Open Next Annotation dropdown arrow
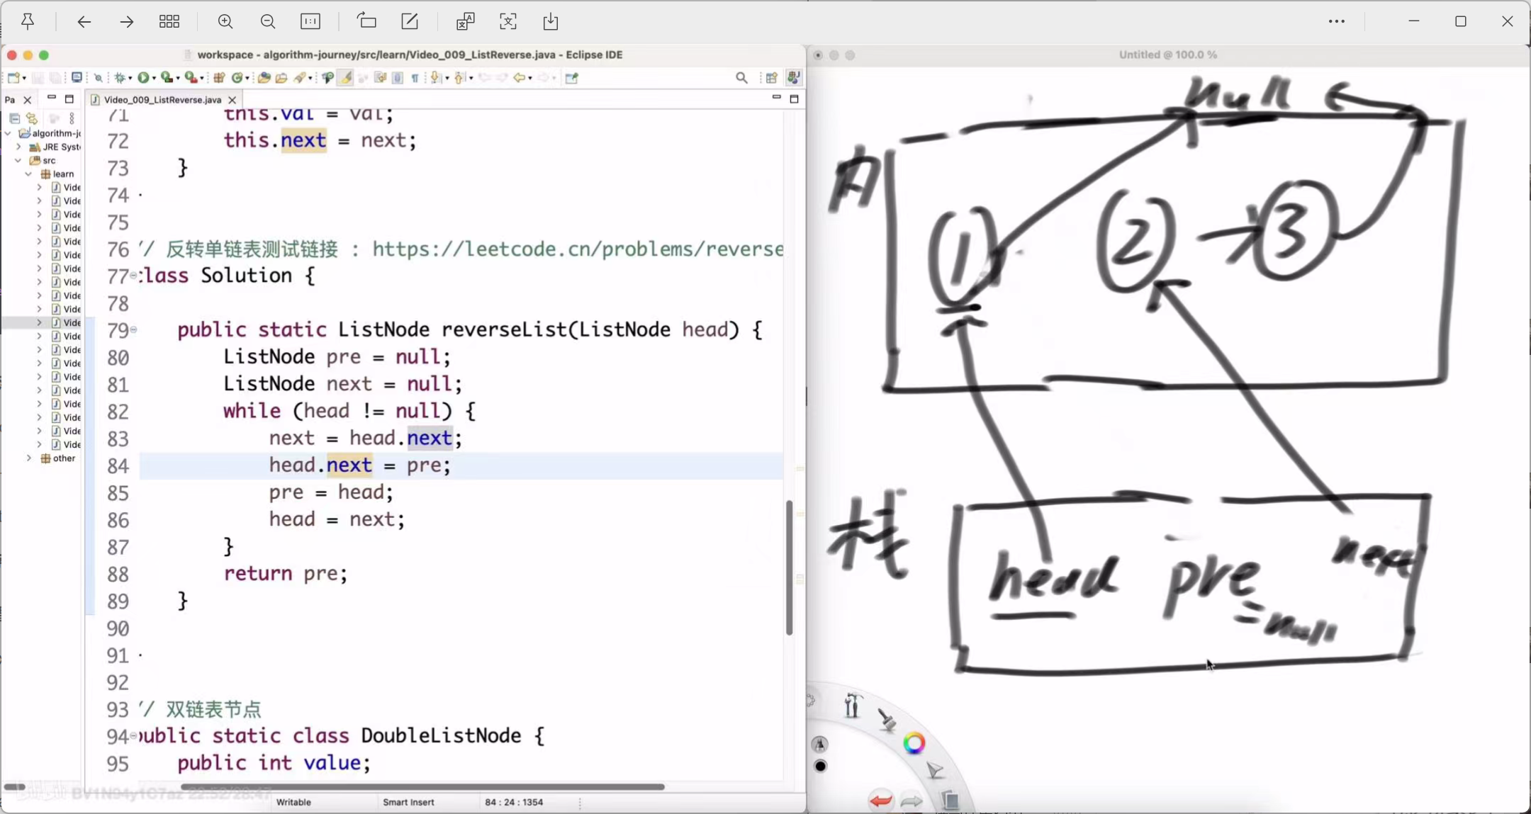This screenshot has height=814, width=1531. [447, 79]
